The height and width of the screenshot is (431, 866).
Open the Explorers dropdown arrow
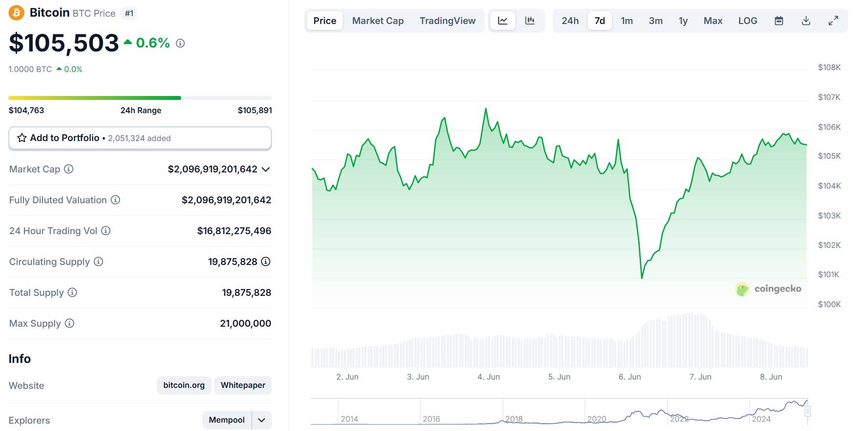point(262,420)
